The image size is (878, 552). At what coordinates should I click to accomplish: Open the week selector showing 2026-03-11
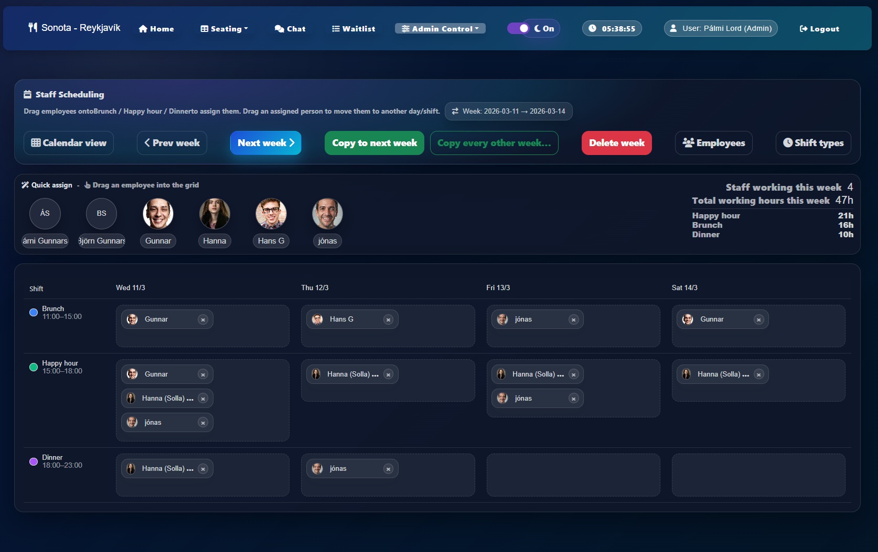click(x=508, y=111)
